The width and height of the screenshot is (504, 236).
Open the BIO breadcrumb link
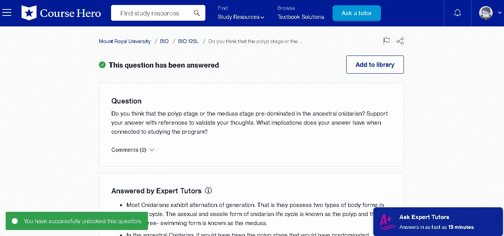(x=164, y=42)
